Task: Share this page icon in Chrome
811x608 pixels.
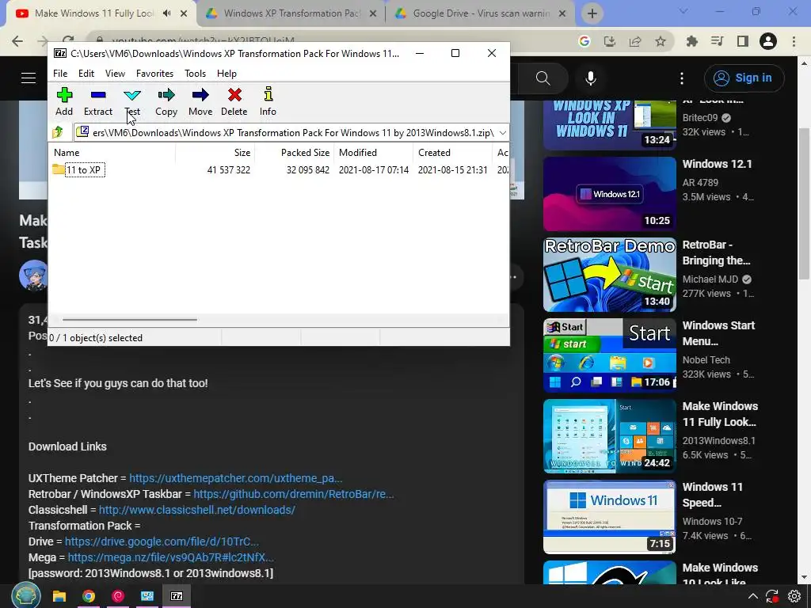Action: (x=635, y=41)
